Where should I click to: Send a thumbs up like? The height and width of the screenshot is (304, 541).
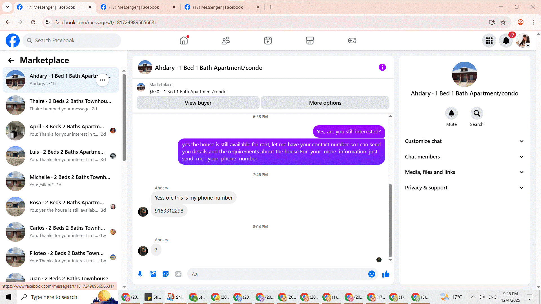pyautogui.click(x=386, y=274)
